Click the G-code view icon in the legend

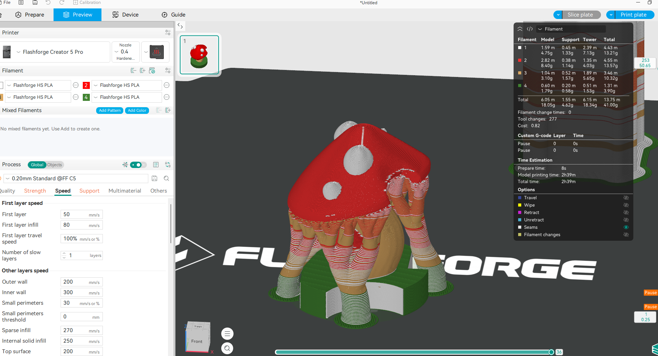[530, 29]
